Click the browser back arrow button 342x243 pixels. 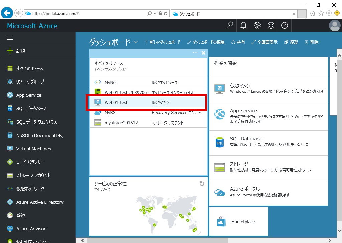tap(7, 13)
